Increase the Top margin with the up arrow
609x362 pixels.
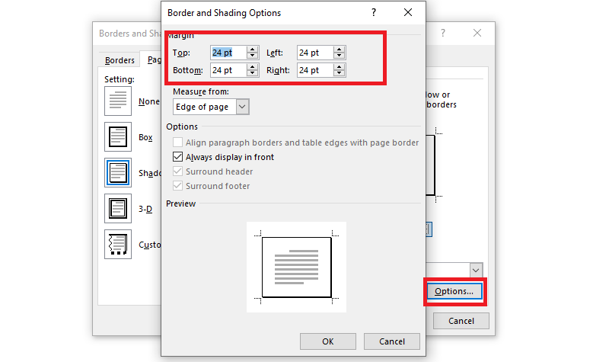point(253,50)
